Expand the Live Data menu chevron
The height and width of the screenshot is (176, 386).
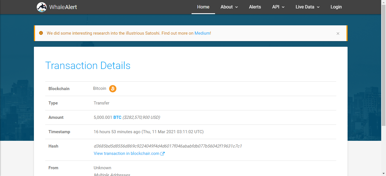[318, 7]
